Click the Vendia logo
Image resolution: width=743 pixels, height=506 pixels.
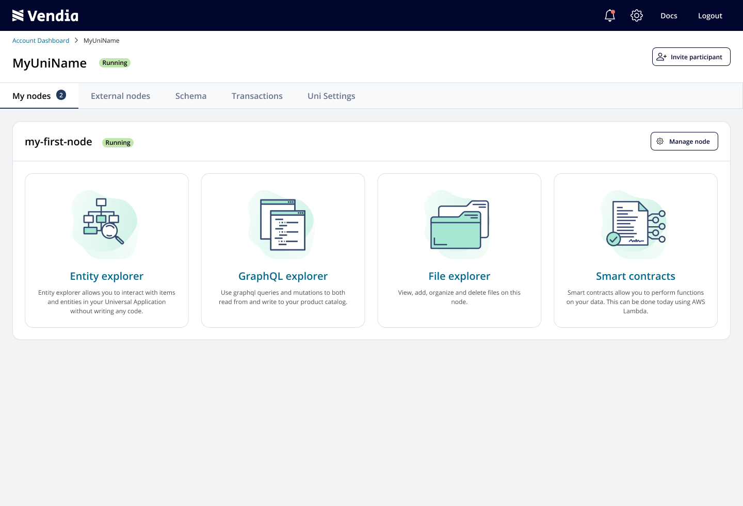click(x=45, y=16)
